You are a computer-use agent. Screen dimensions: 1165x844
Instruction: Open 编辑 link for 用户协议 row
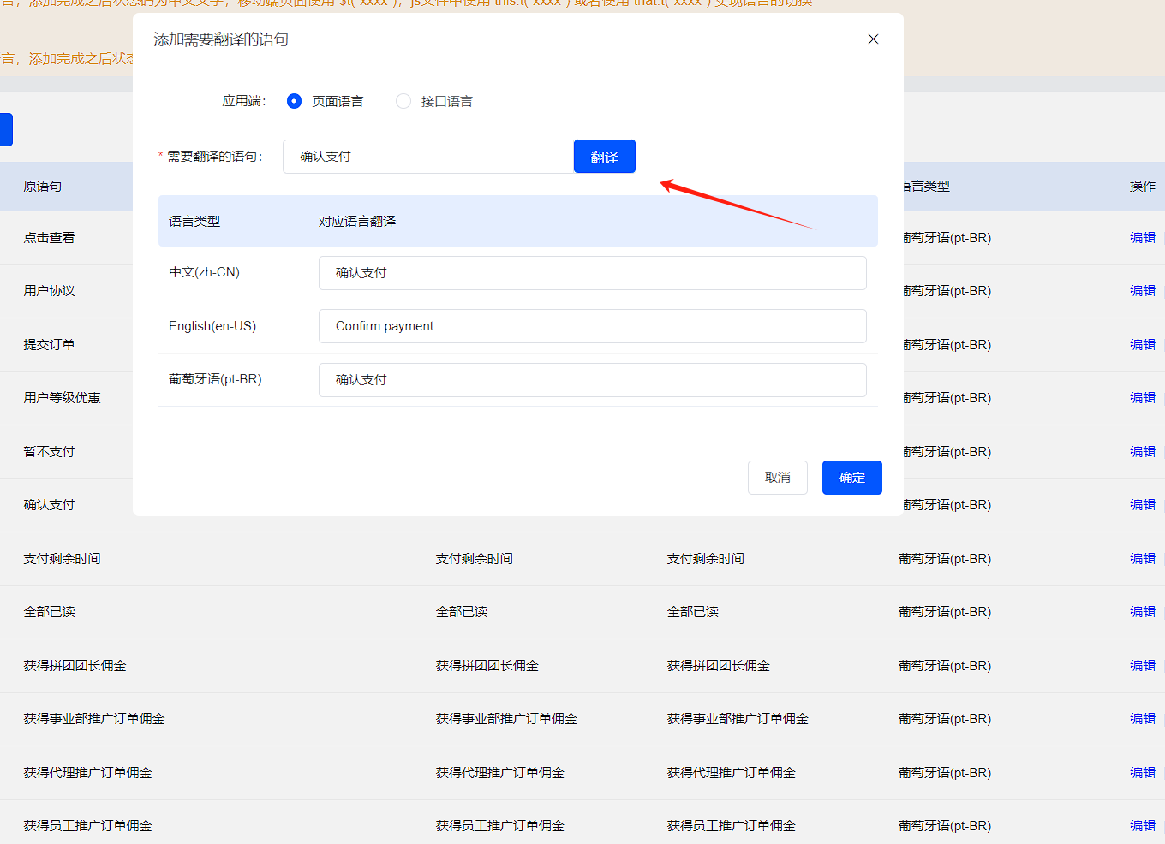pyautogui.click(x=1143, y=291)
